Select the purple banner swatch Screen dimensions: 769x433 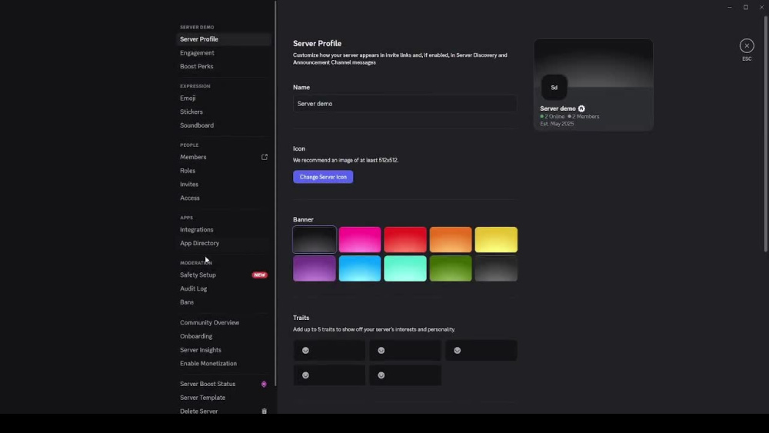coord(315,268)
